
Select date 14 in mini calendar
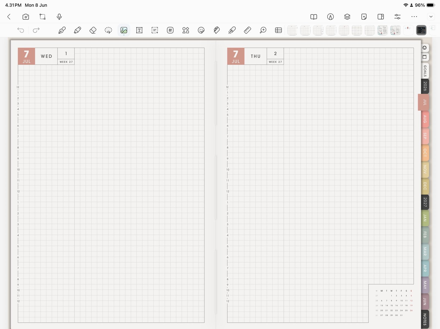pyautogui.click(x=387, y=305)
